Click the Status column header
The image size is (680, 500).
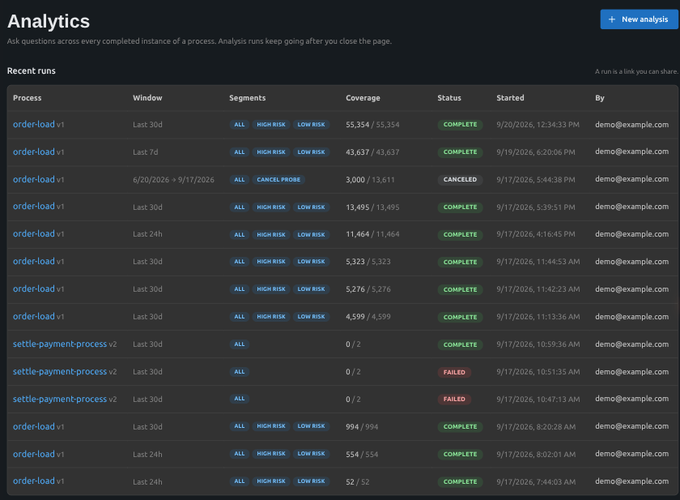click(x=449, y=98)
